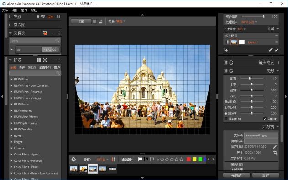Select the 用户 presets tab
288x180 pixels.
[x=57, y=68]
